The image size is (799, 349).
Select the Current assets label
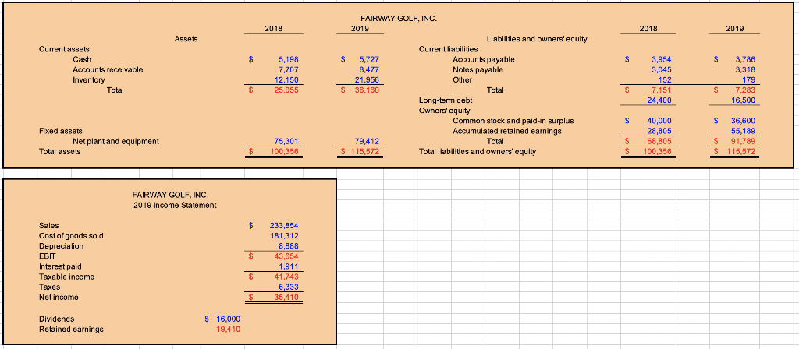coord(64,49)
